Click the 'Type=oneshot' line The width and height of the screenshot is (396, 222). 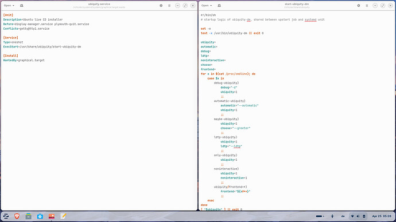pos(13,42)
